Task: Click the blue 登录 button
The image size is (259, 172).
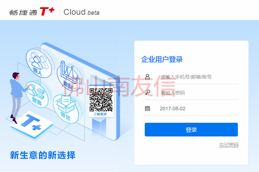Action: coord(191,130)
